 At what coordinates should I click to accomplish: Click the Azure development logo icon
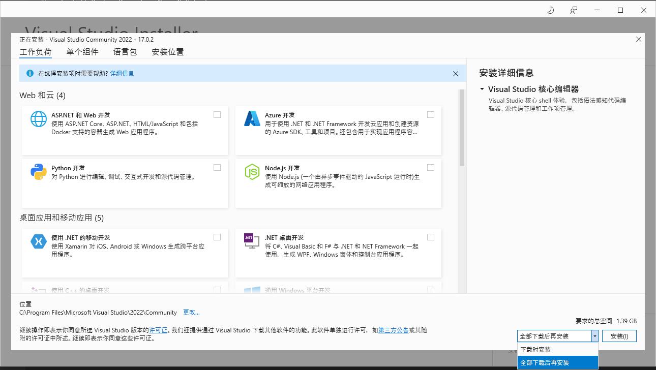[252, 119]
